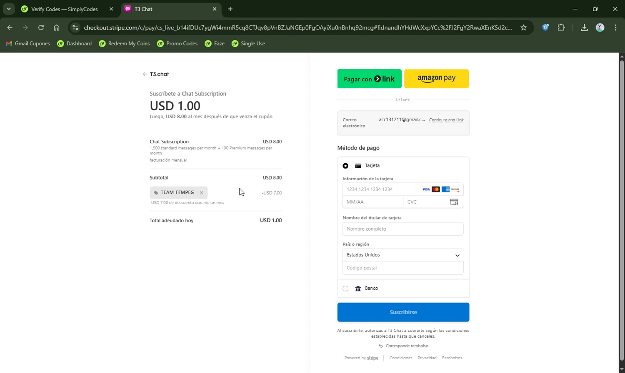Image resolution: width=625 pixels, height=373 pixels.
Task: Click the card icon next to Tarjeta
Action: [x=358, y=166]
